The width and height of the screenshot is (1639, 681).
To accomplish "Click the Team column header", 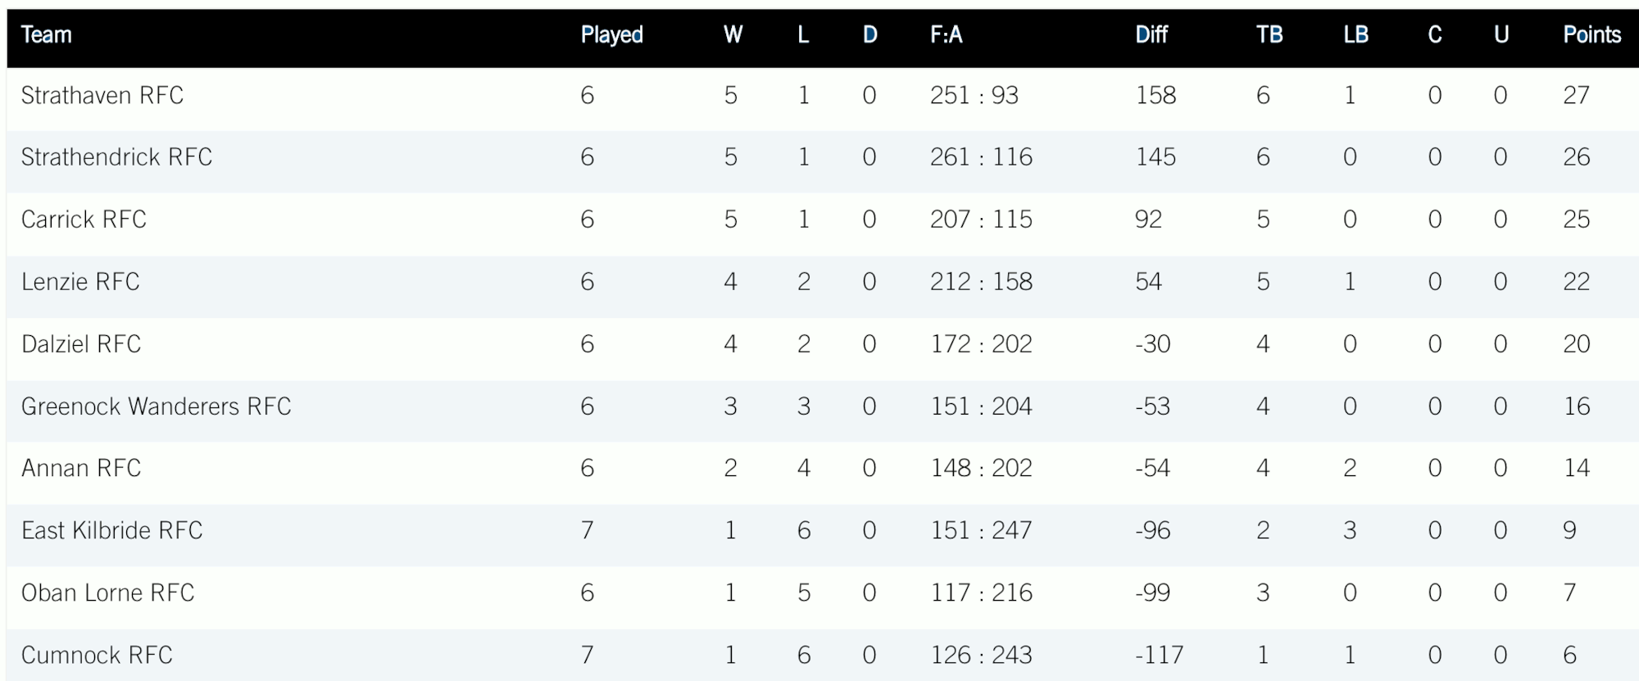I will coord(47,34).
